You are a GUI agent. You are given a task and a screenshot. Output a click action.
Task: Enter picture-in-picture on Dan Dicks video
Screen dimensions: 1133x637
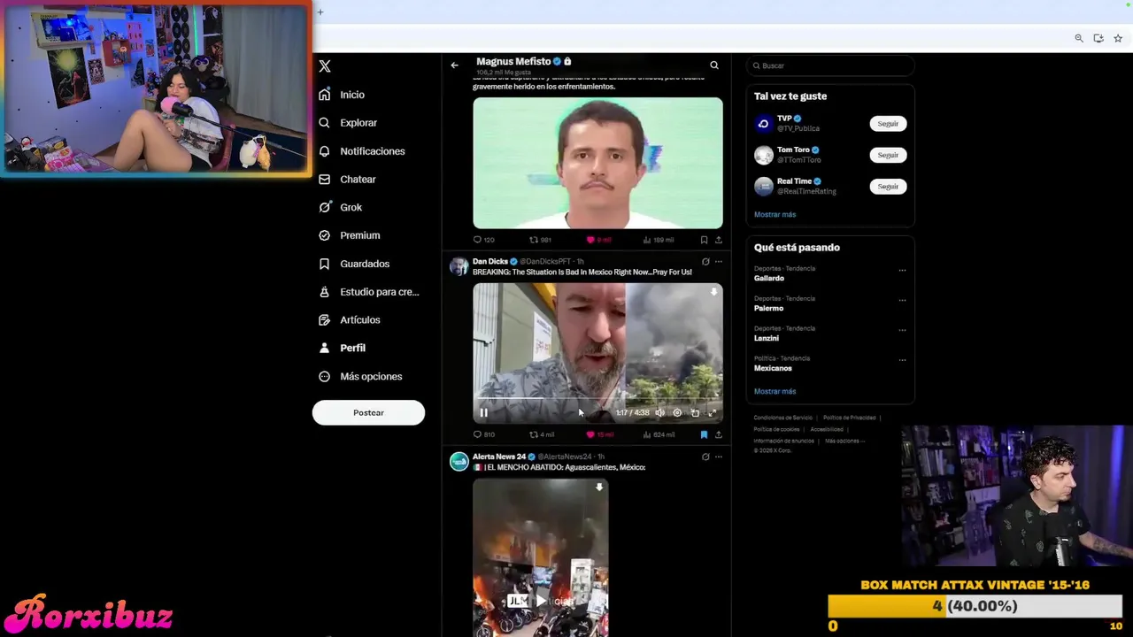click(x=695, y=412)
